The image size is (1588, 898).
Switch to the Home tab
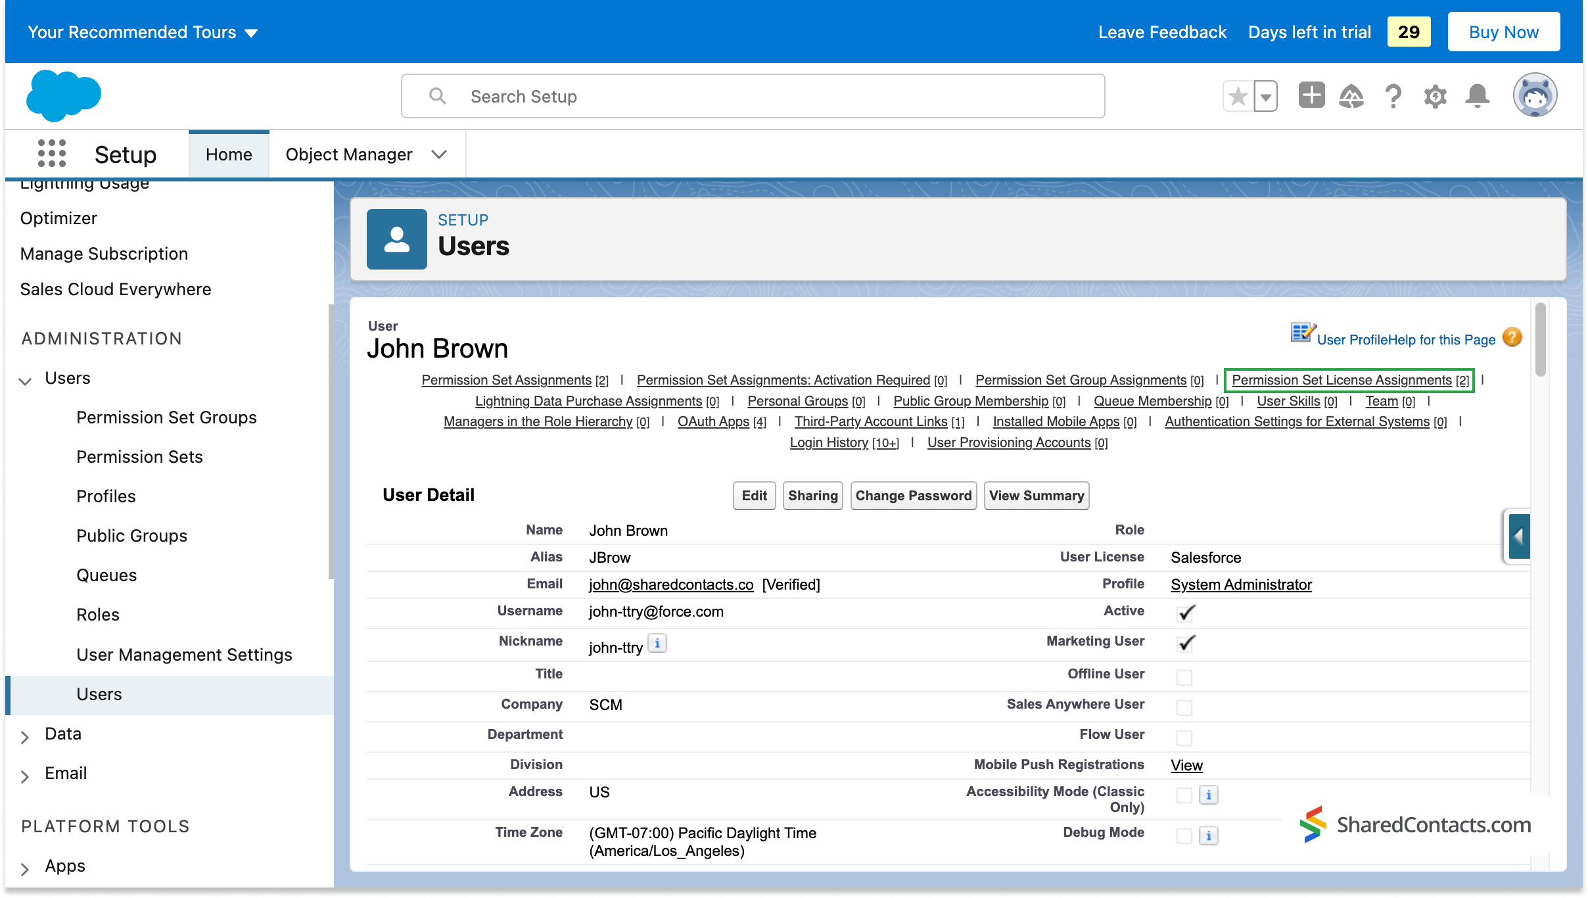pos(229,154)
